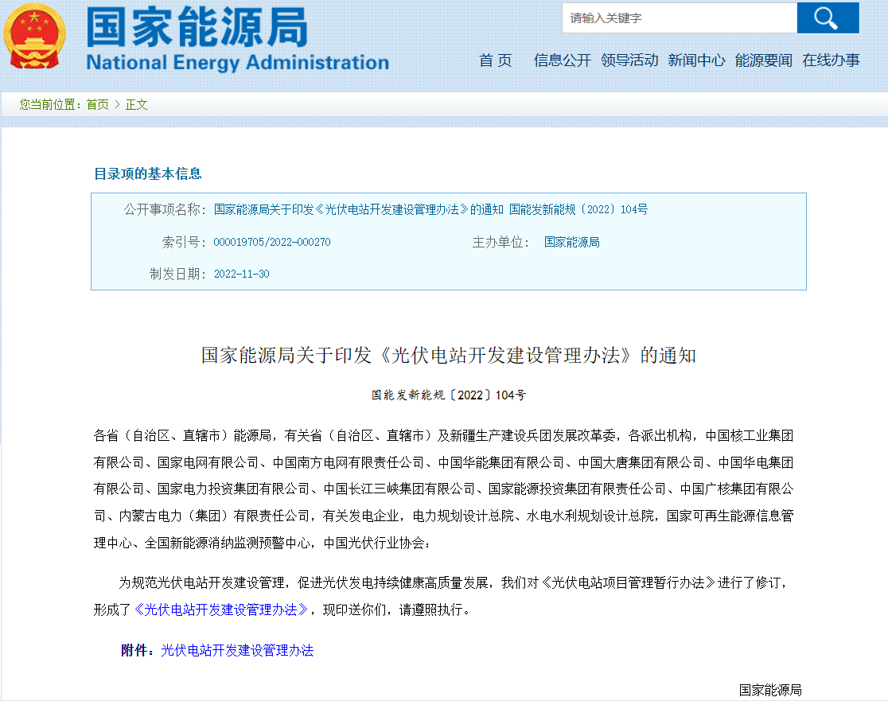The image size is (888, 701).
Task: Click the 主办单位 value 国家能源局
Action: coord(572,243)
